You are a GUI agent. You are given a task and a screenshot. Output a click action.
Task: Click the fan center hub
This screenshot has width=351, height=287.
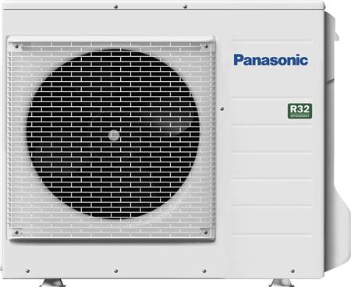click(114, 135)
